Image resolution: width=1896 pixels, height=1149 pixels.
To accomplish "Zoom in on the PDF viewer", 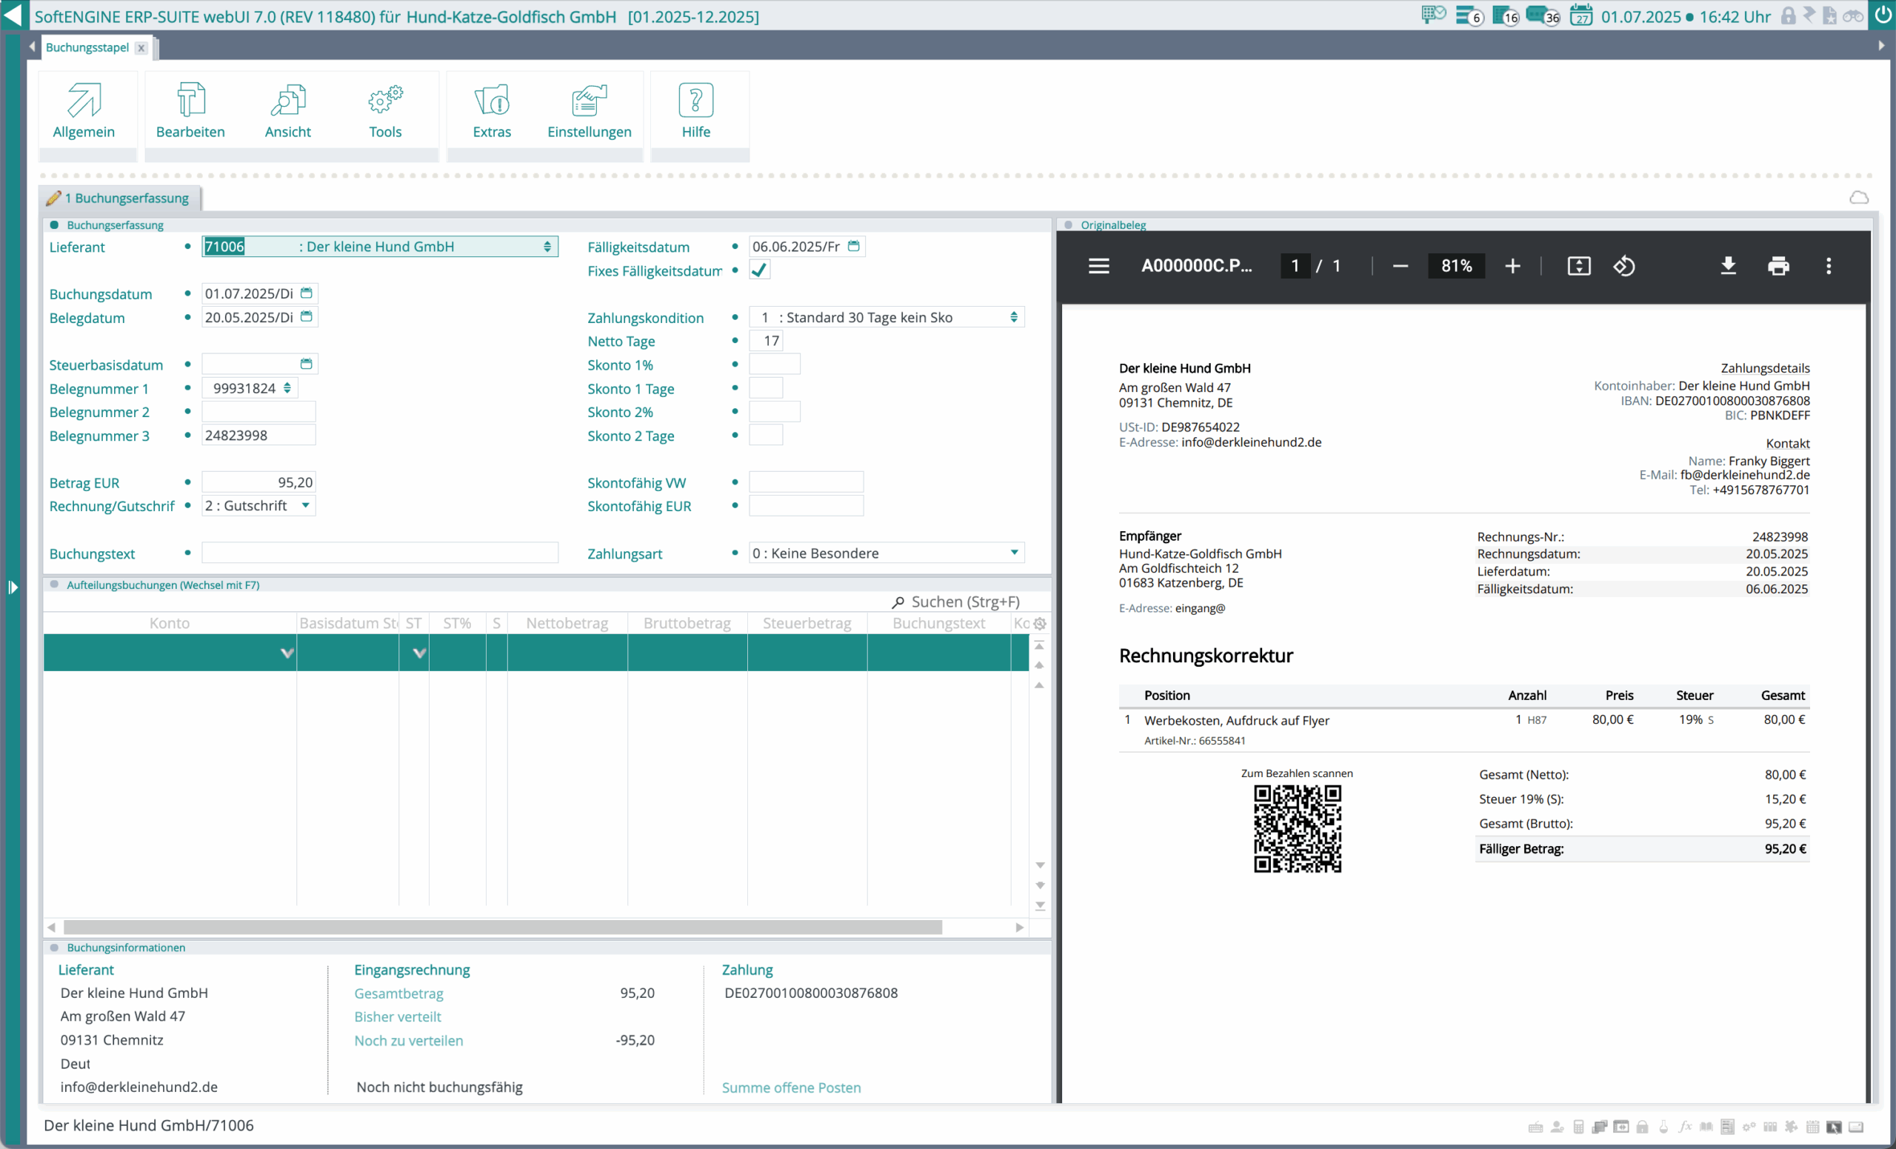I will click(1513, 266).
